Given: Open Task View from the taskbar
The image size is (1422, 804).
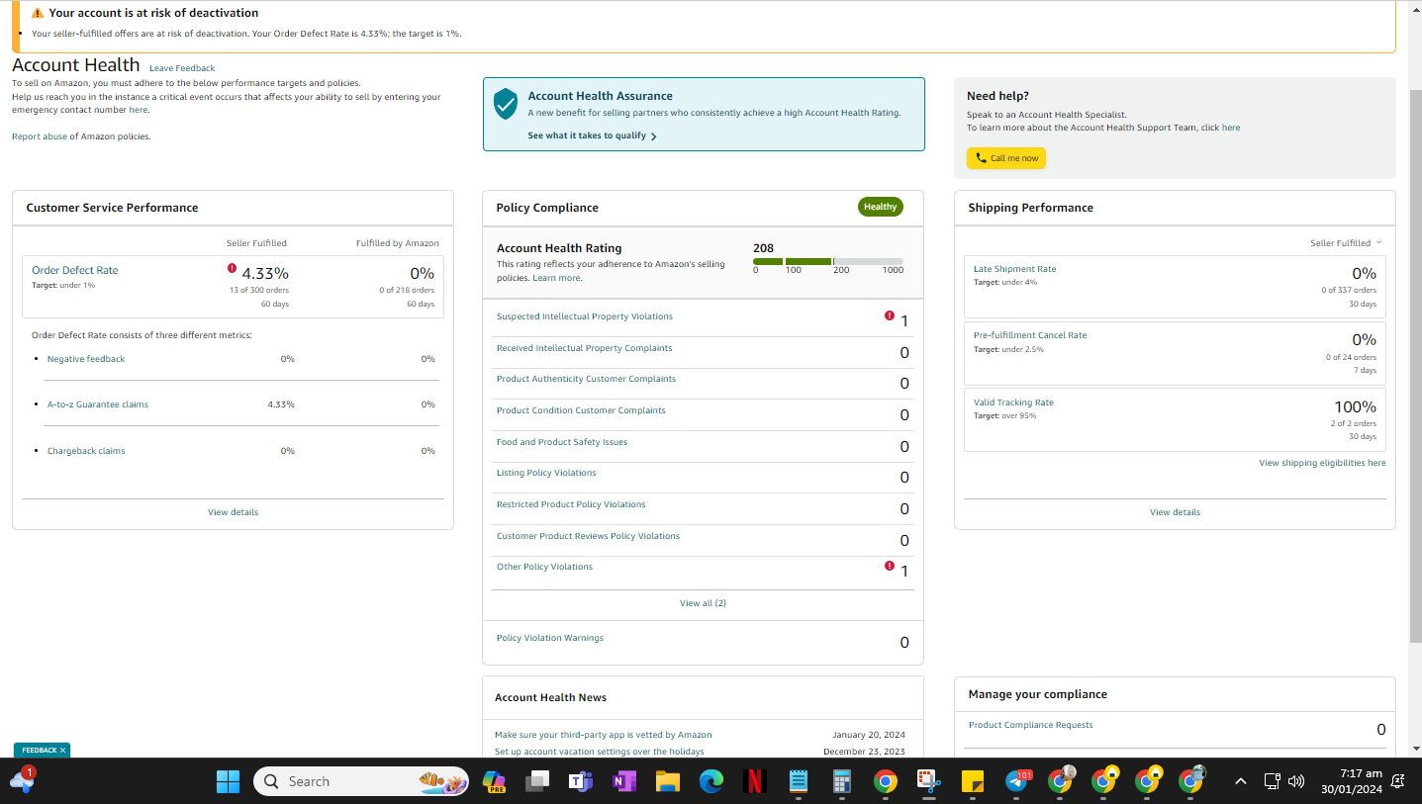Looking at the screenshot, I should [536, 781].
